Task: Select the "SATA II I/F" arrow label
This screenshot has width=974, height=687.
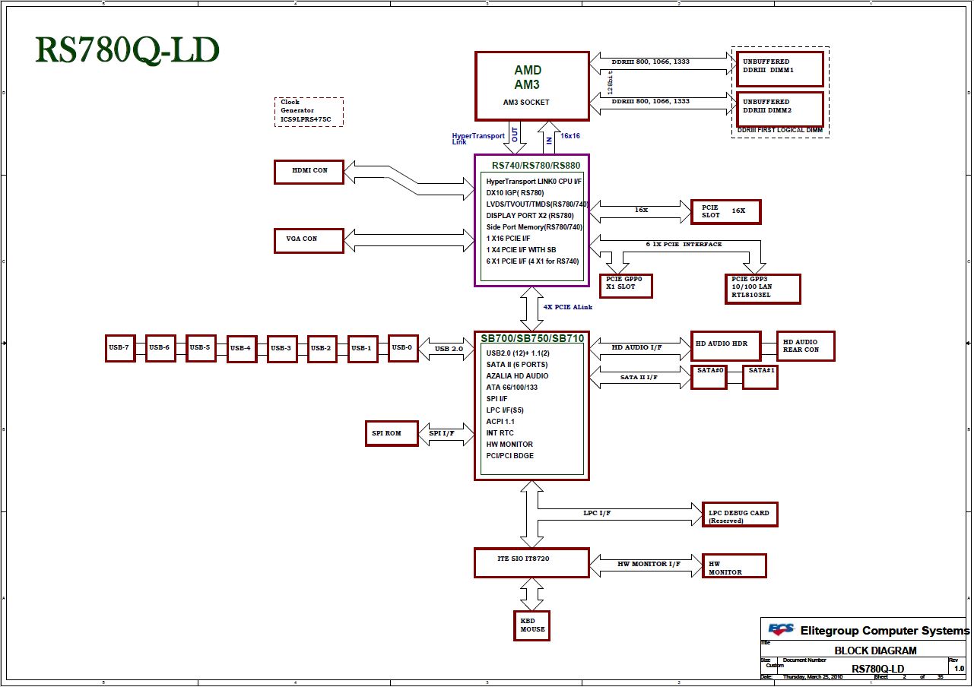Action: click(x=639, y=377)
